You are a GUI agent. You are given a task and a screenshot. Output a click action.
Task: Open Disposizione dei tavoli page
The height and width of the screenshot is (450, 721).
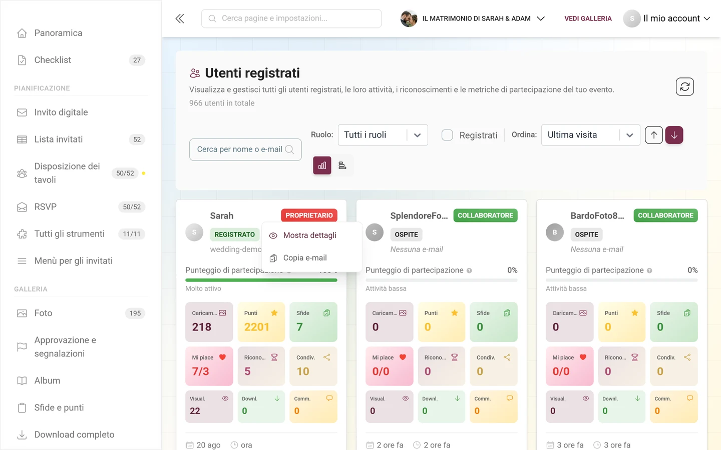[x=81, y=173]
